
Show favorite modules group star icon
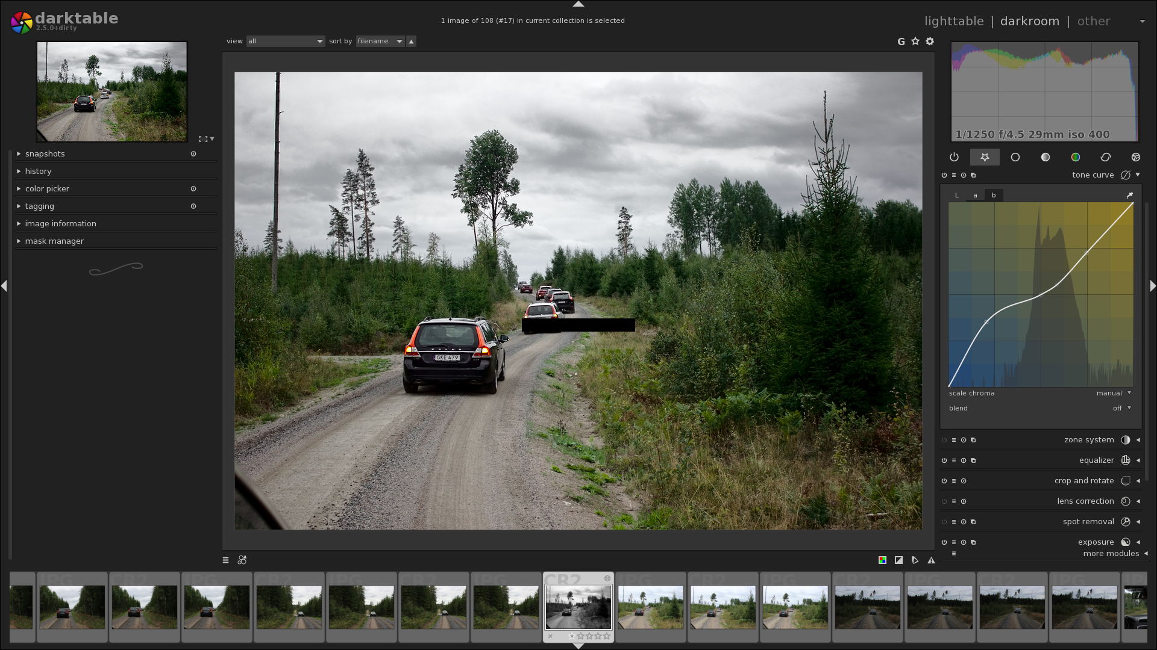click(985, 157)
